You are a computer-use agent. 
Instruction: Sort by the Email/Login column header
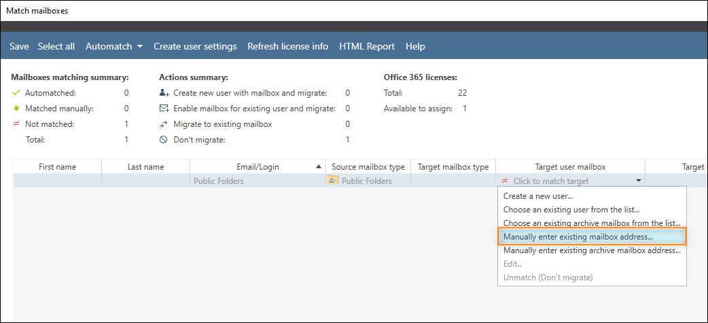click(258, 167)
